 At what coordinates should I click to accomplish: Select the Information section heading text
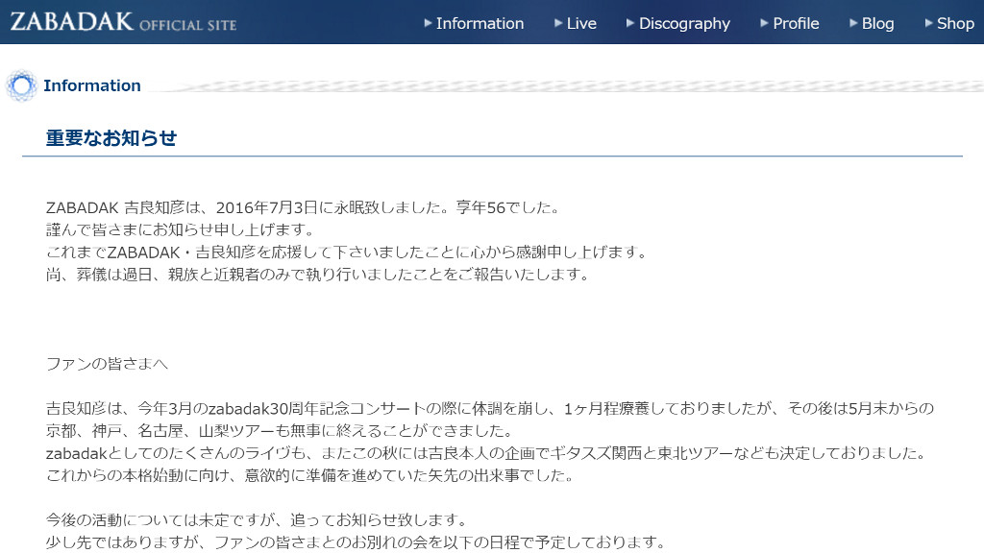(92, 85)
